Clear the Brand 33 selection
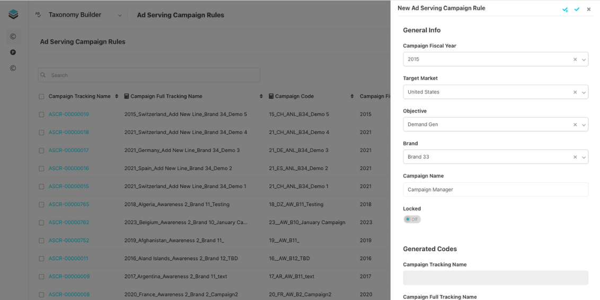 [575, 157]
